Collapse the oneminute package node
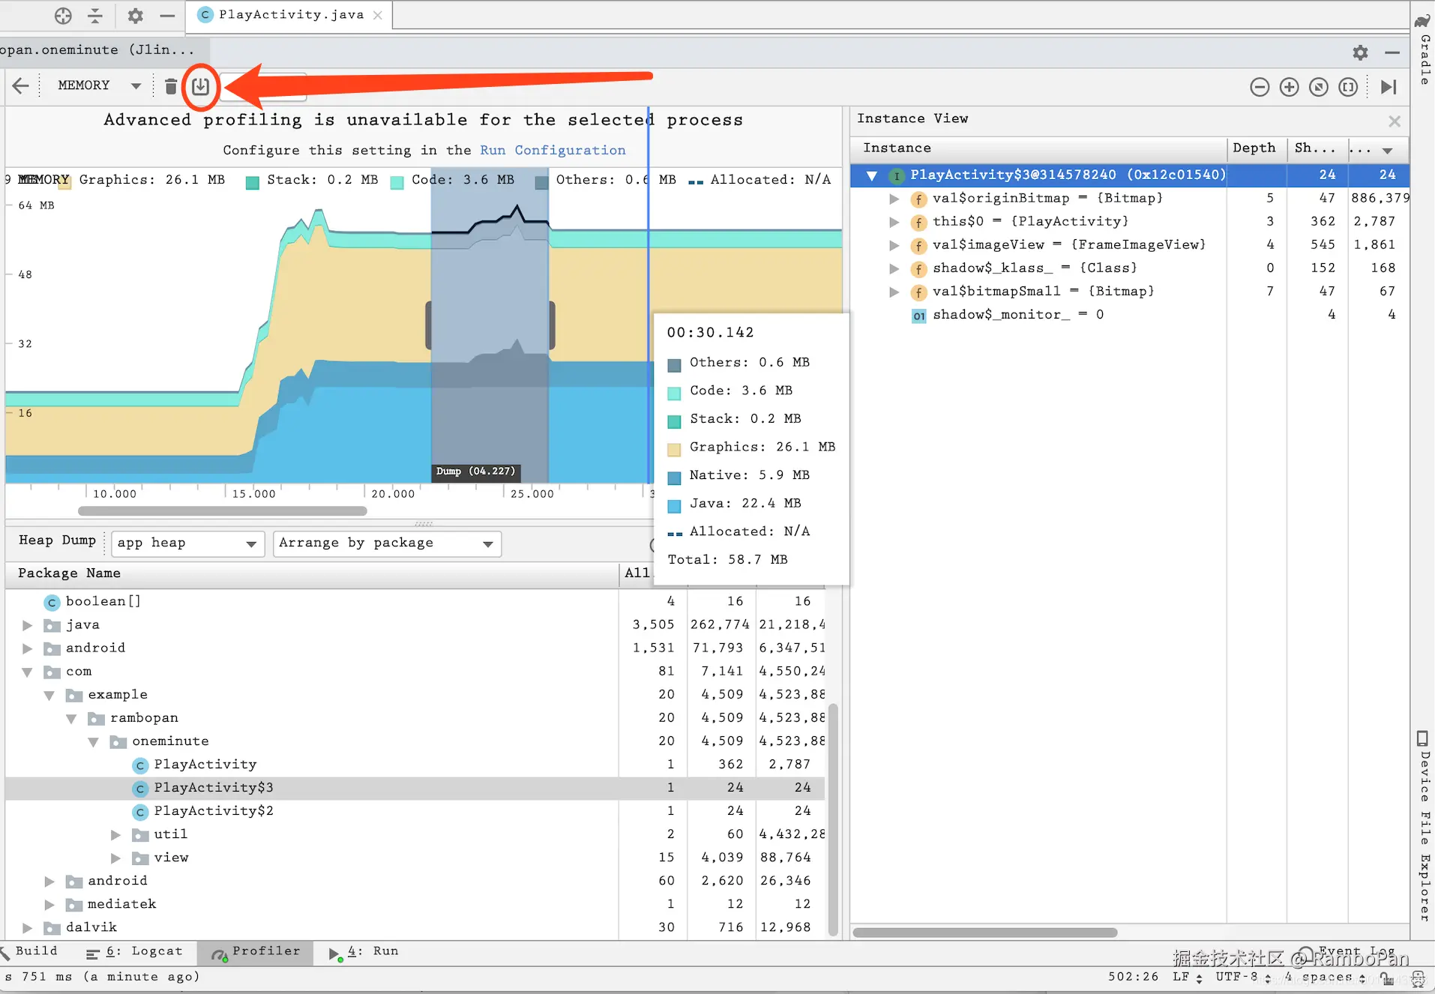 tap(94, 741)
